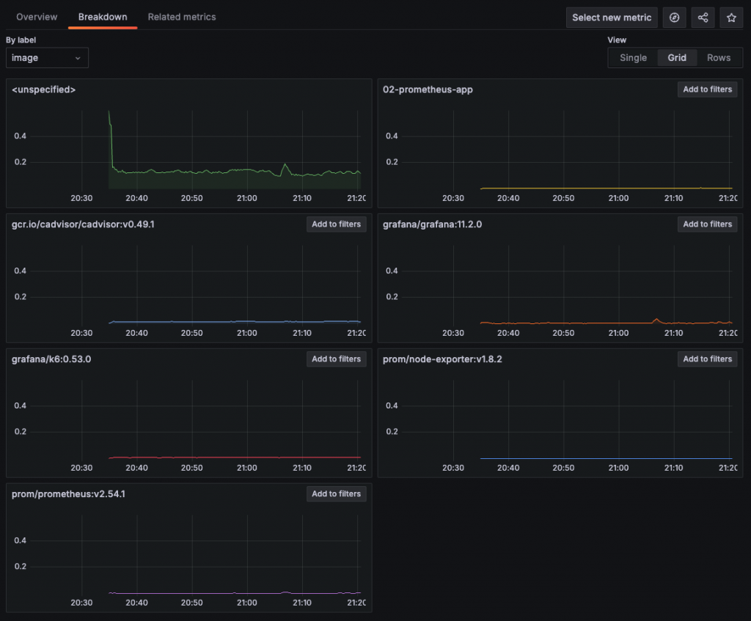Switch view to Grid
751x621 pixels.
(677, 57)
